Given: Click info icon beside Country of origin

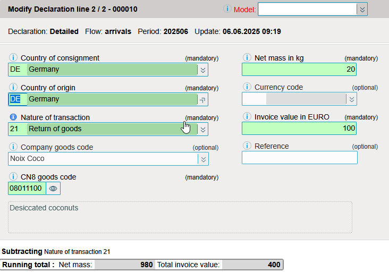Looking at the screenshot, I should [x=14, y=88].
